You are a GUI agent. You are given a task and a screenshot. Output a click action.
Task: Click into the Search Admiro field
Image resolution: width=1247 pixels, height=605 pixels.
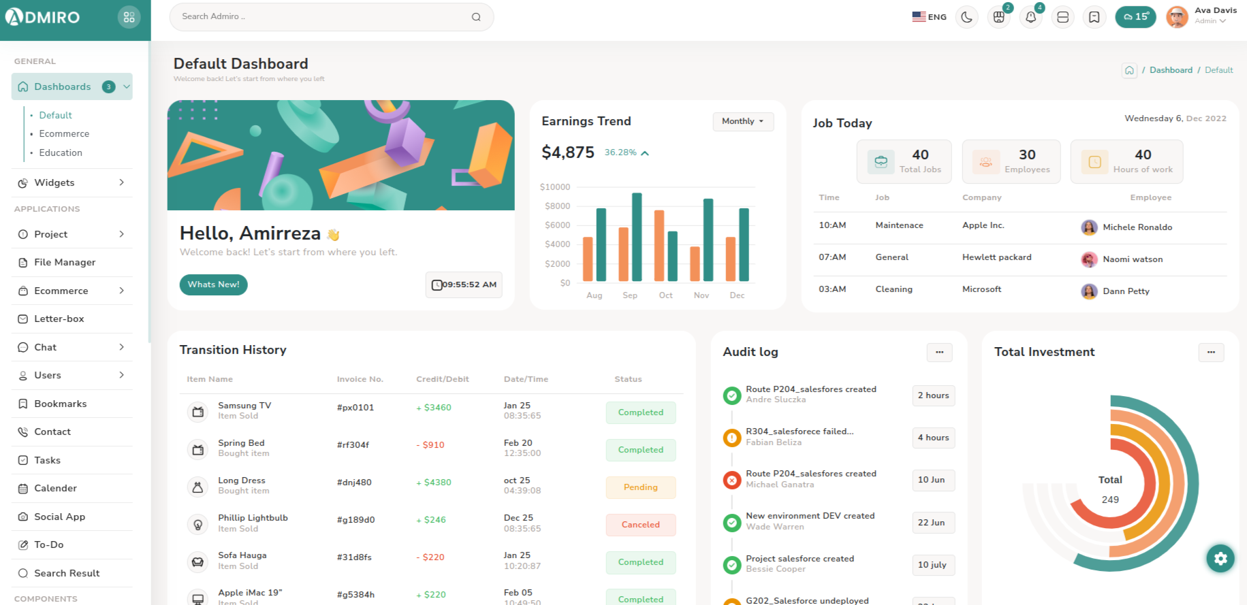[x=320, y=16]
